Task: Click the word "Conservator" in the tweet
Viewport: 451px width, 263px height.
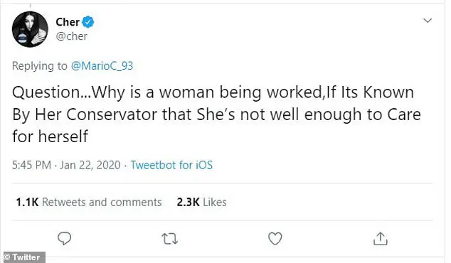Action: [112, 114]
